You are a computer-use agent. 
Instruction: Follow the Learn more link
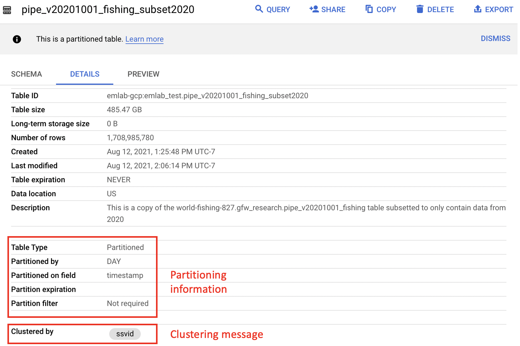click(x=145, y=39)
